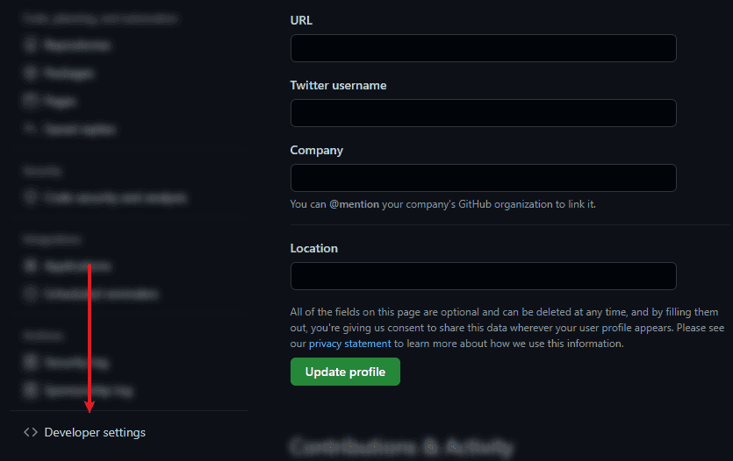The image size is (733, 461).
Task: Click the Developer settings code brackets icon
Action: pos(31,433)
